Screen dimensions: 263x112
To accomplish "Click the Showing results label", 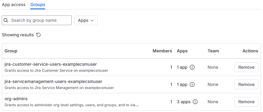I will tap(18, 35).
